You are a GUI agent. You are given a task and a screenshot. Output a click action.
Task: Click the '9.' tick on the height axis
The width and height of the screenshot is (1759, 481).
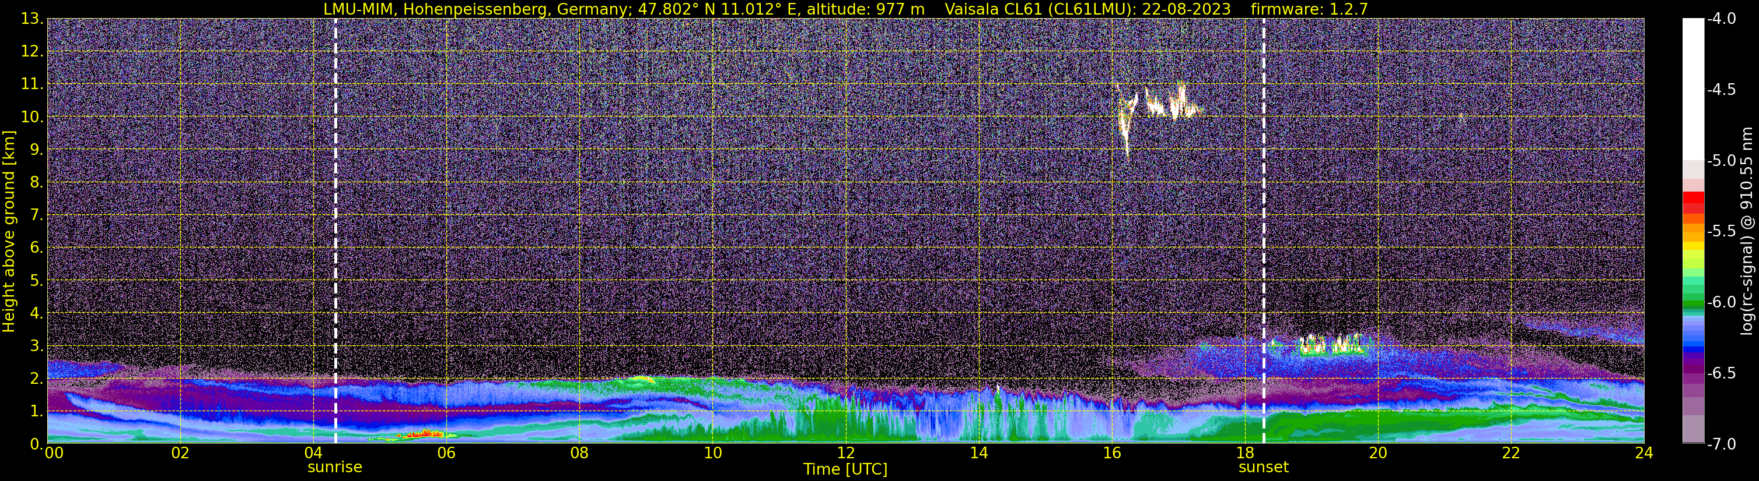pos(37,150)
